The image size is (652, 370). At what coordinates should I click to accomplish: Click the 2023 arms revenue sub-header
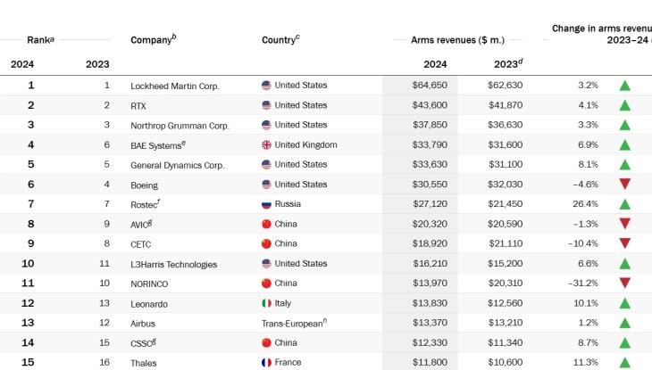tap(508, 64)
